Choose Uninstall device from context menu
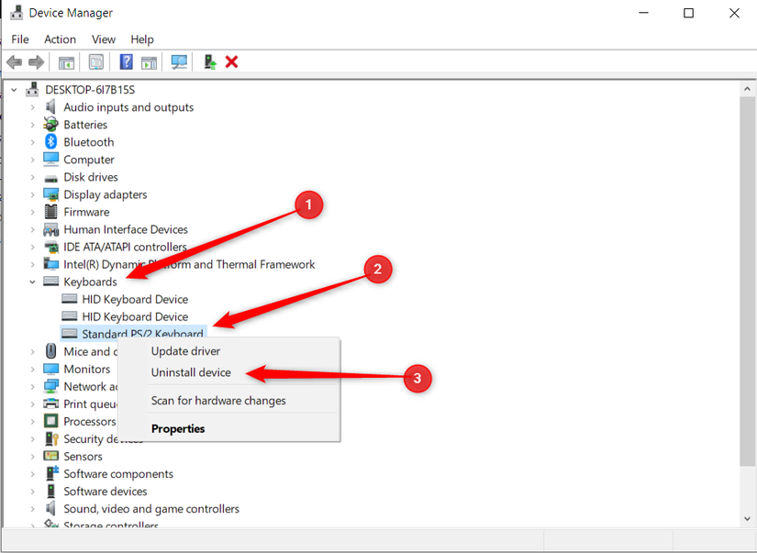757x553 pixels. (191, 372)
